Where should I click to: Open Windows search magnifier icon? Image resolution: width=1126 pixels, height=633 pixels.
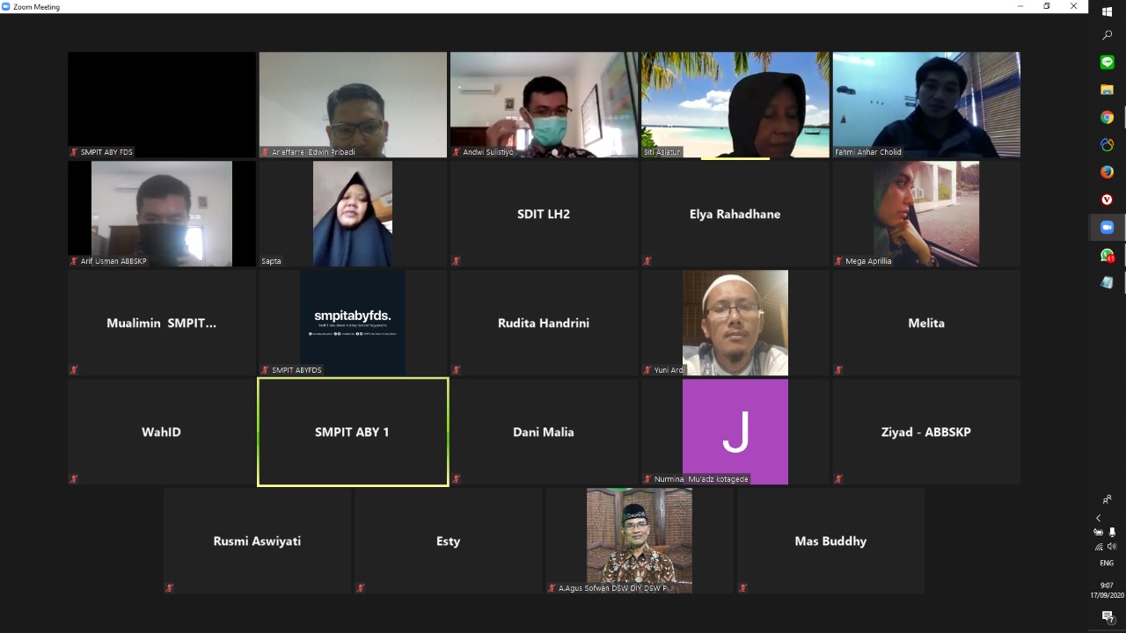1107,36
